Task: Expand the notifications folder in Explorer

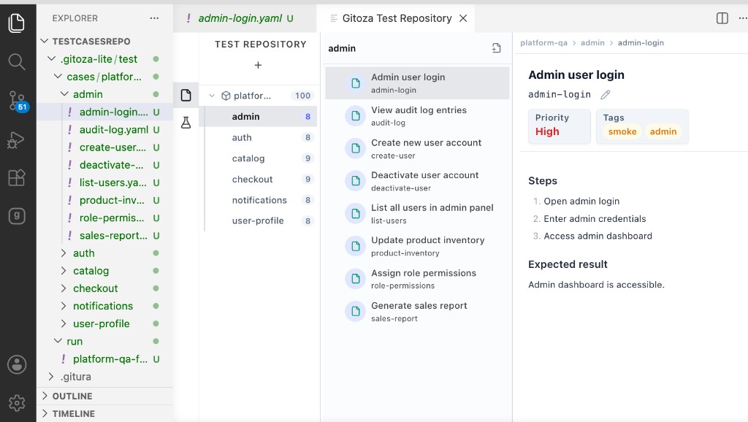Action: (64, 306)
